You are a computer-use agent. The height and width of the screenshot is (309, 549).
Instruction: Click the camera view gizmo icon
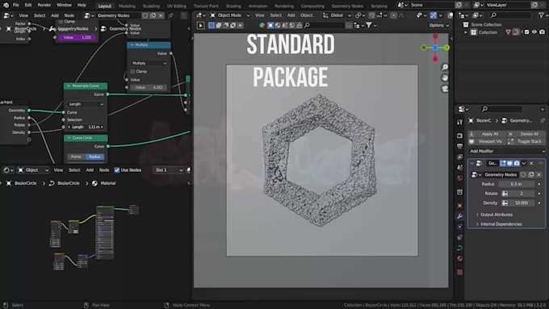point(445,89)
